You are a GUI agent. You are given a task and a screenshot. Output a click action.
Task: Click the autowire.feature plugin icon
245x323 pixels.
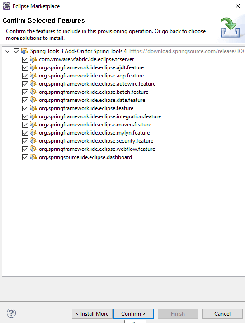[x=33, y=84]
